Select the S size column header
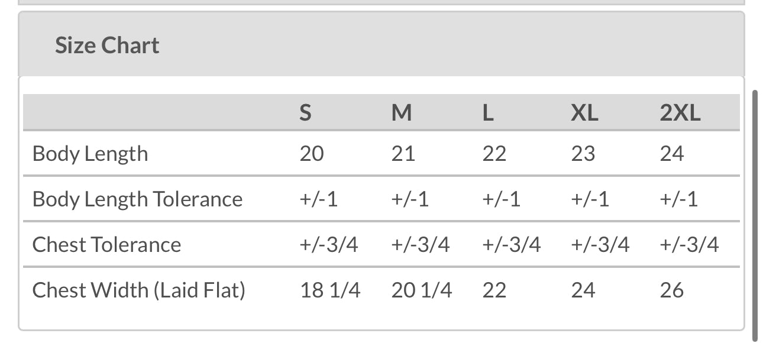763x343 pixels. coord(305,112)
